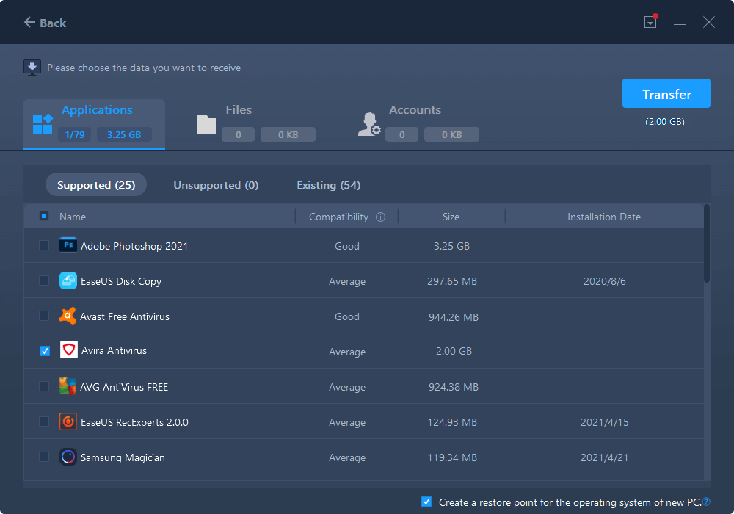The image size is (734, 514).
Task: Toggle the create restore point checkbox
Action: [426, 502]
